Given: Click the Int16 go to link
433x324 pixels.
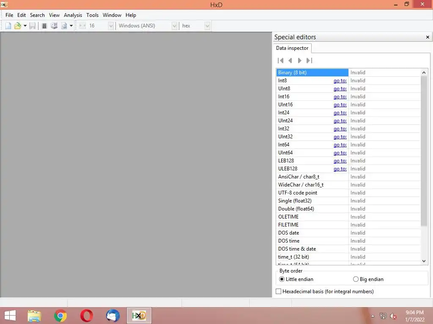Looking at the screenshot, I should [x=340, y=97].
